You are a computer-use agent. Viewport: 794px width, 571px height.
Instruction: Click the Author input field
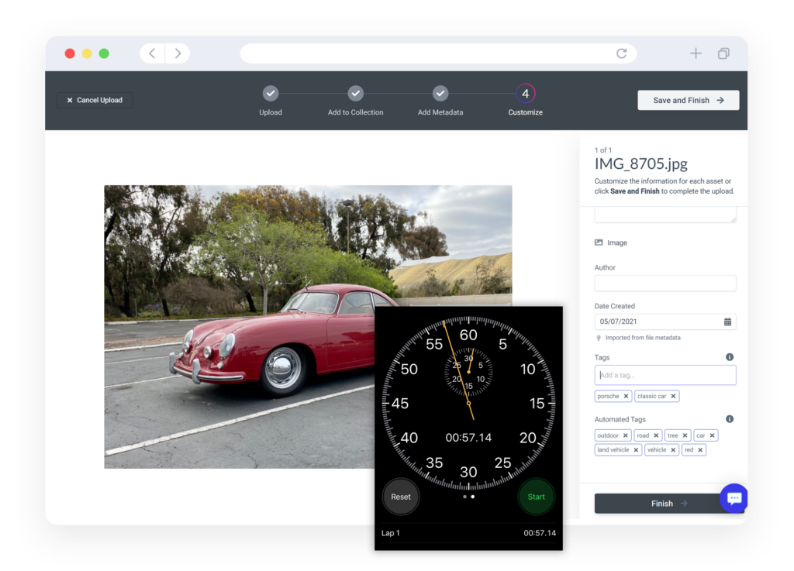pyautogui.click(x=665, y=284)
